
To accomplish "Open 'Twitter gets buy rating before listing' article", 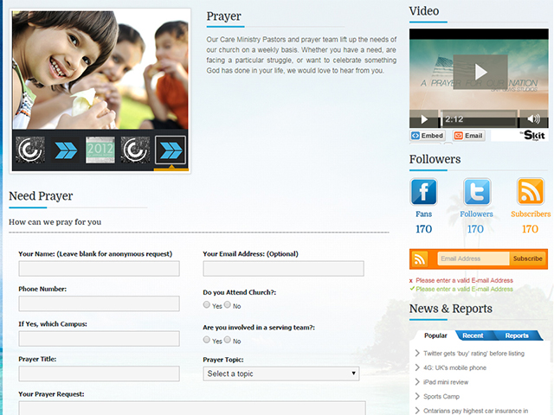I will (x=473, y=354).
